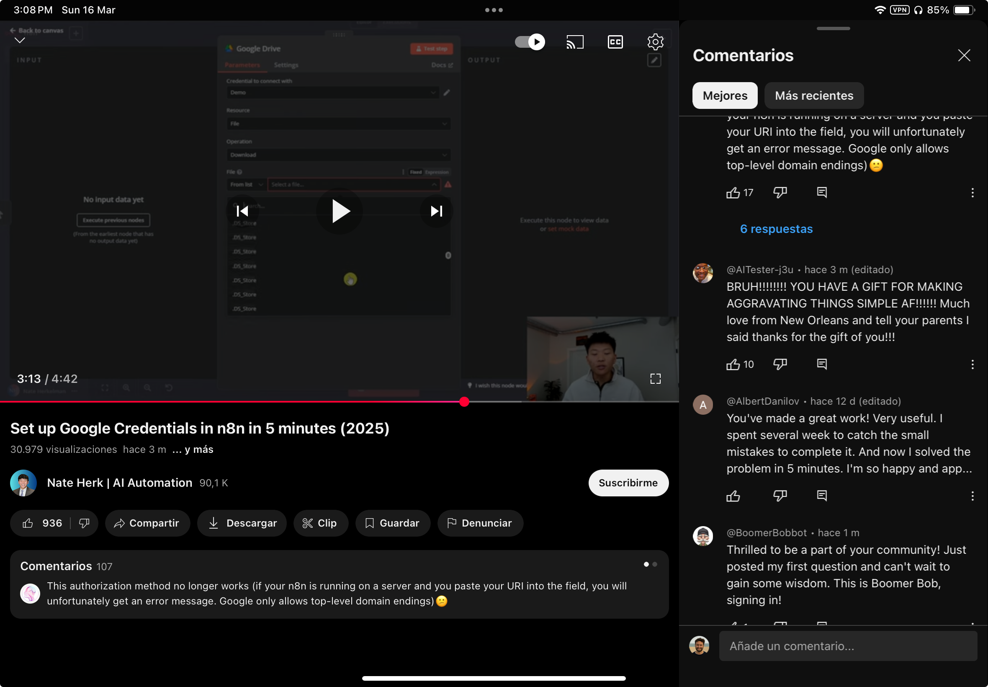Collapse the player with the down chevron
Viewport: 988px width, 687px height.
[x=20, y=40]
